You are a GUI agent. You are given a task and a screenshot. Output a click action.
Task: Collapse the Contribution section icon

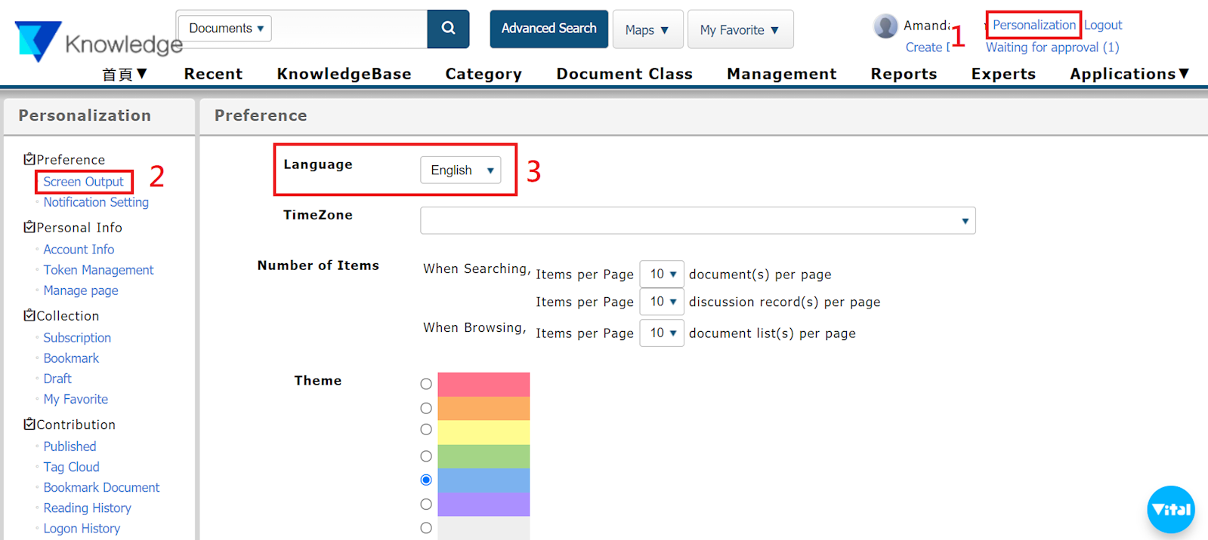[x=29, y=424]
